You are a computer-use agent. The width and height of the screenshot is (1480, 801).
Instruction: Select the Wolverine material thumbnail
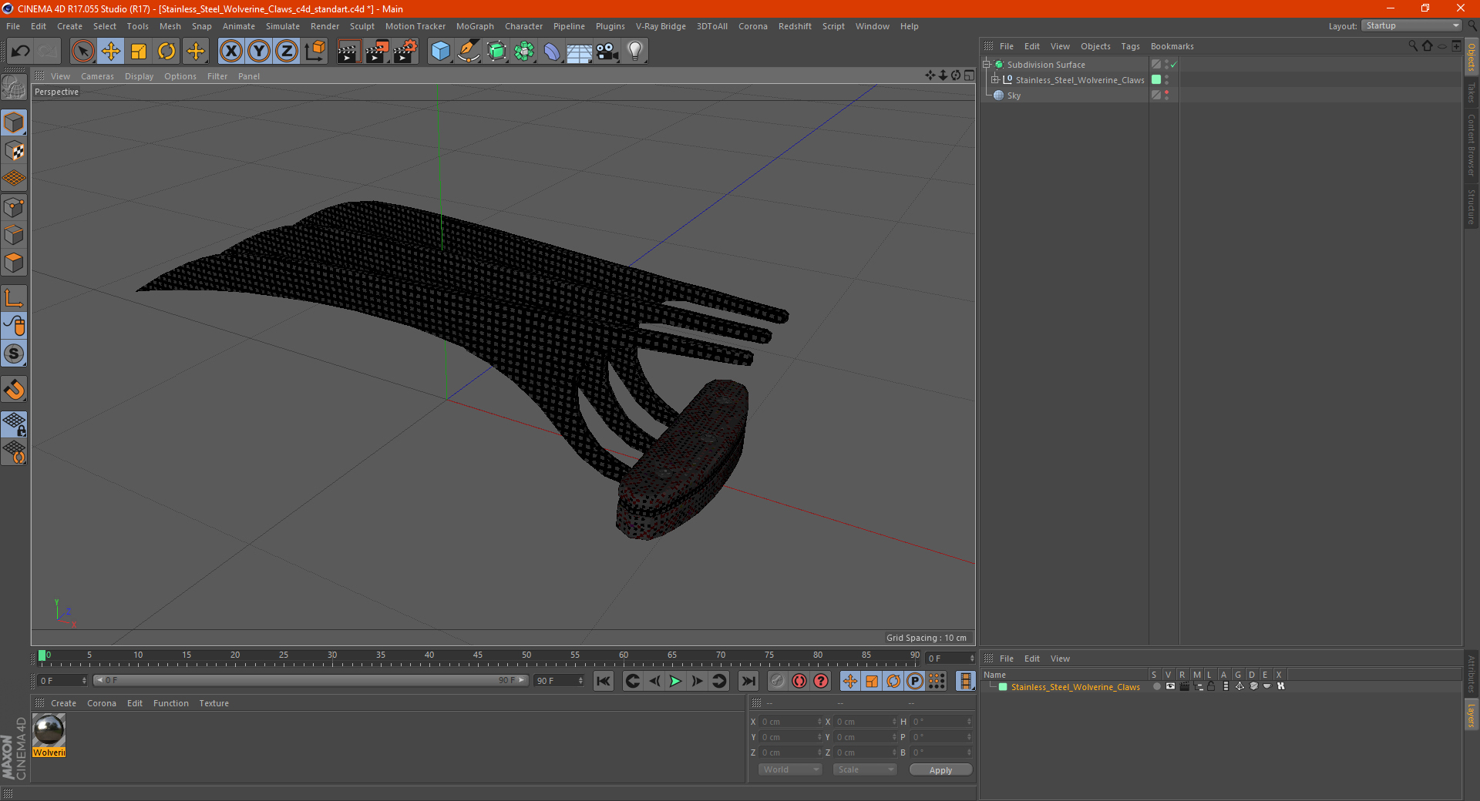pos(49,730)
